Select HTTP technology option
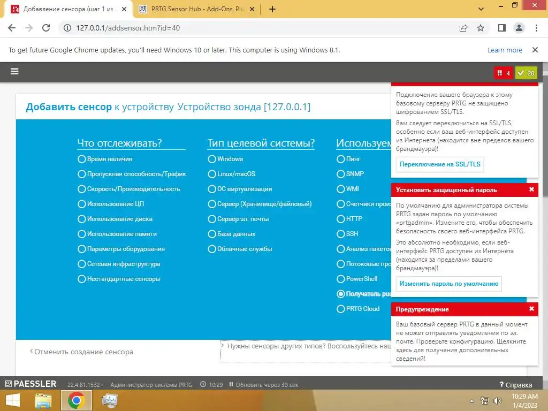 tap(341, 219)
